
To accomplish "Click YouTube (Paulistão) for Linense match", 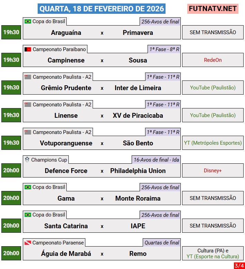I will point(213,115).
